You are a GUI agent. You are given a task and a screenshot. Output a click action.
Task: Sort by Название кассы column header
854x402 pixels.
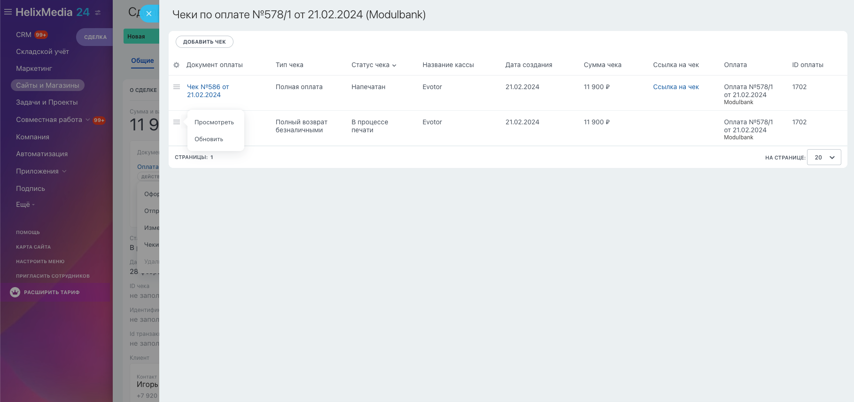448,65
